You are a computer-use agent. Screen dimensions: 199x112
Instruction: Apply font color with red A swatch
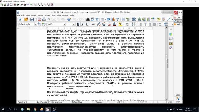click(x=114, y=24)
